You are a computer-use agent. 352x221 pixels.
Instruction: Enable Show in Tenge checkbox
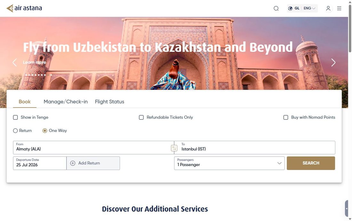15,118
